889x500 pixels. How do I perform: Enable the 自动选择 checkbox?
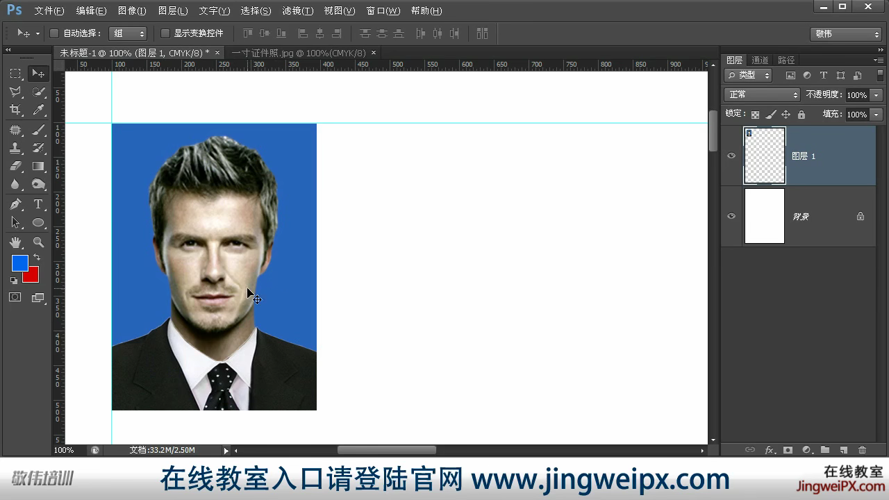pyautogui.click(x=55, y=33)
